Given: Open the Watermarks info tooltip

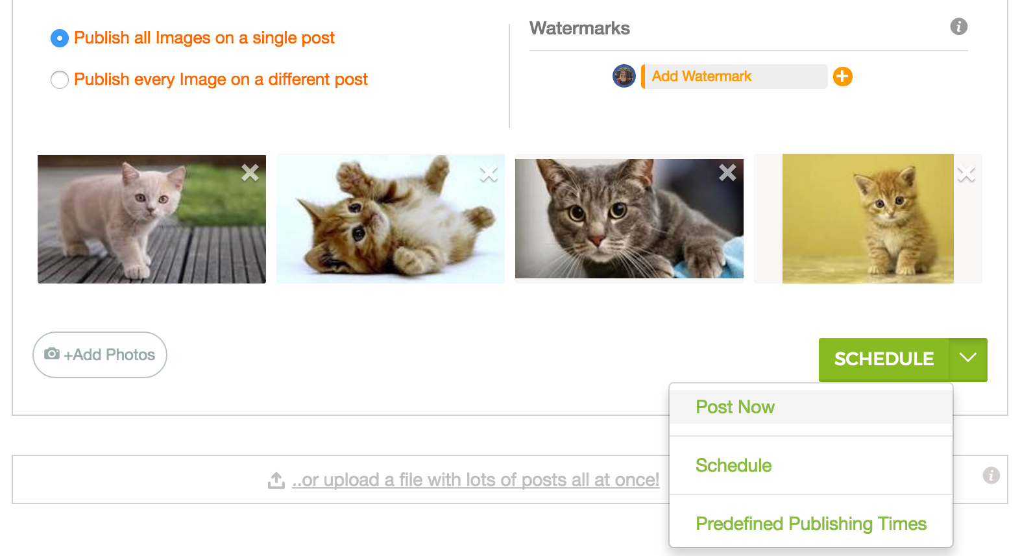Looking at the screenshot, I should point(958,27).
